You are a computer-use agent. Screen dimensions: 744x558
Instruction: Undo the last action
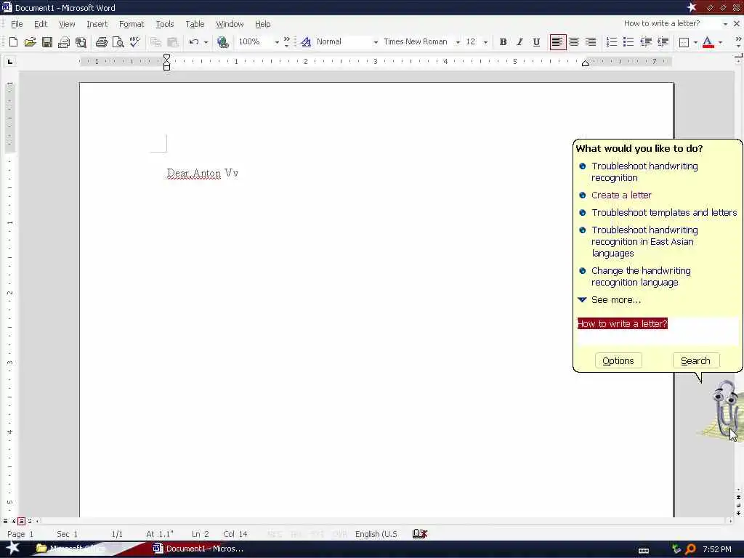[193, 41]
